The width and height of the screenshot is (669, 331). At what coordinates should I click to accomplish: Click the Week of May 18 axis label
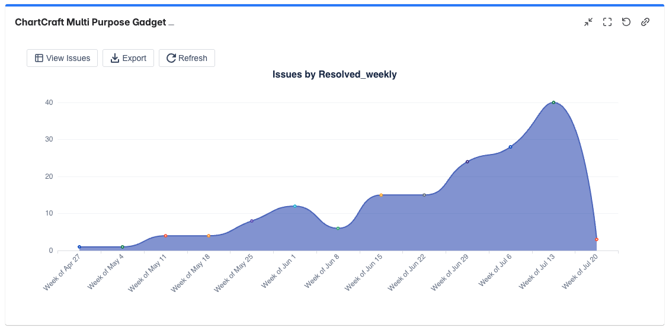tap(191, 272)
